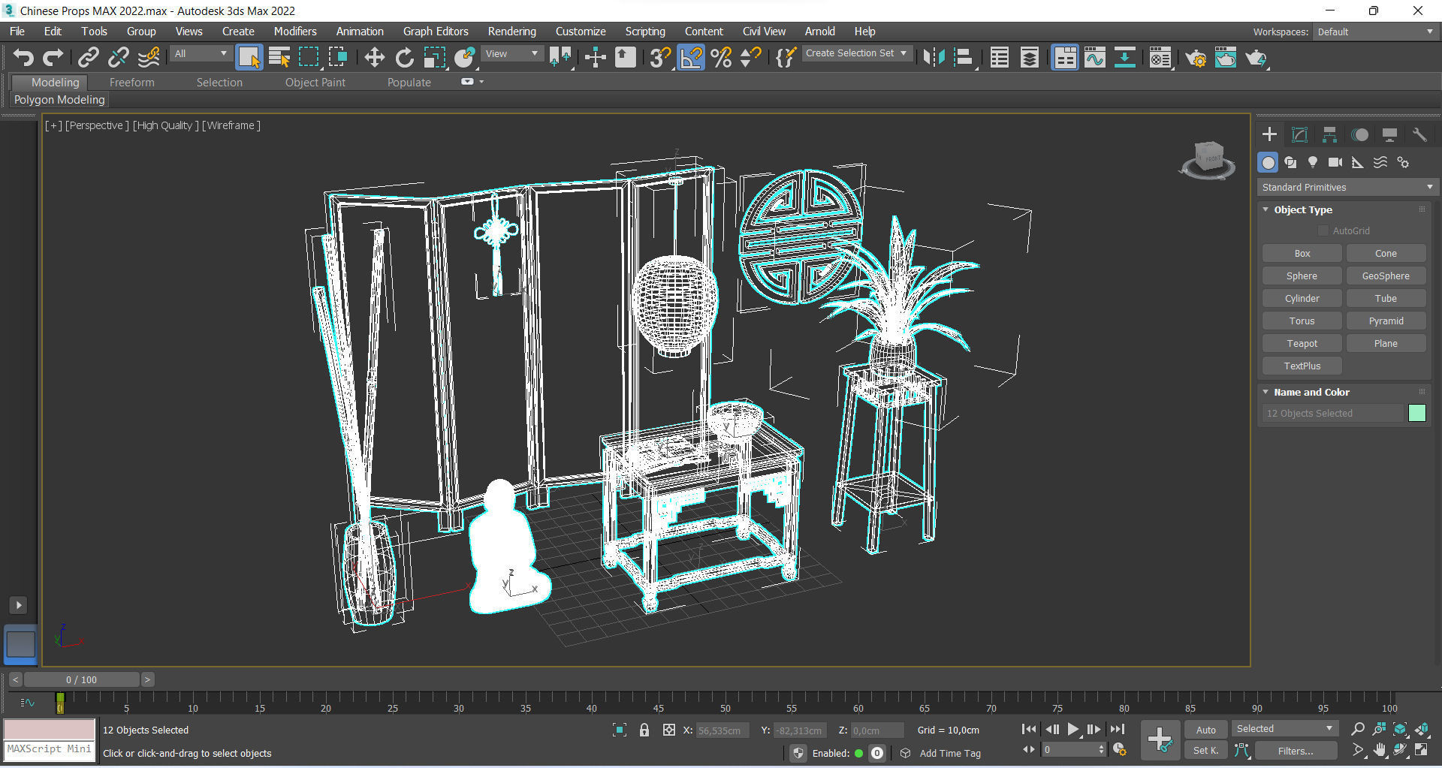Click the Sphere primitive button
1442x768 pixels.
[x=1302, y=276]
